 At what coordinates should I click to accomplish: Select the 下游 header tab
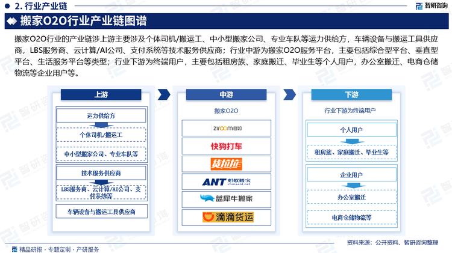coord(352,94)
